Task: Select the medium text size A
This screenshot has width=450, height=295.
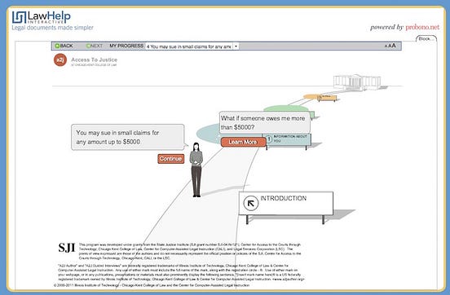Action: (x=390, y=46)
